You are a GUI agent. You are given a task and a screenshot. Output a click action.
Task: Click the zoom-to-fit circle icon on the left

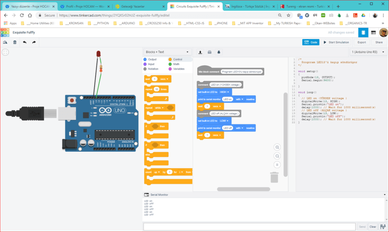click(x=5, y=52)
